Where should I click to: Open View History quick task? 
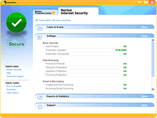[13, 93]
